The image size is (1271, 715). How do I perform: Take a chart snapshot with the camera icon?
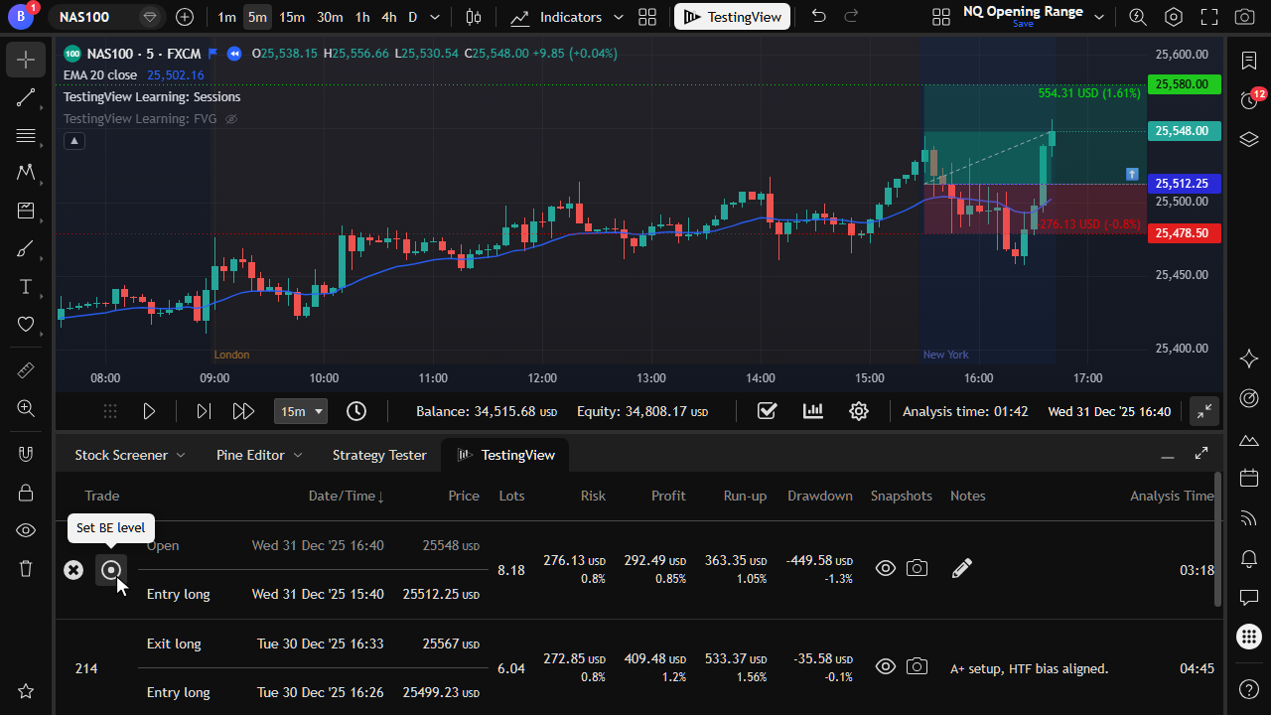pyautogui.click(x=1243, y=17)
